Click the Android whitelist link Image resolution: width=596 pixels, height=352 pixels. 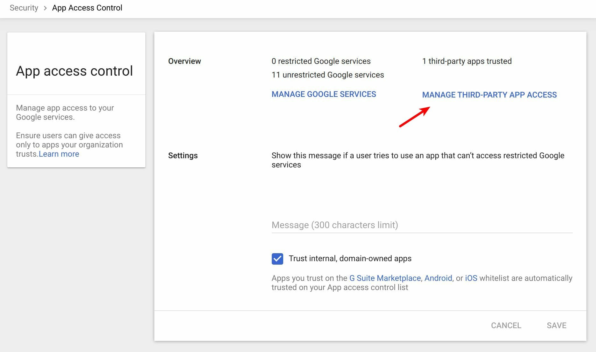coord(438,278)
